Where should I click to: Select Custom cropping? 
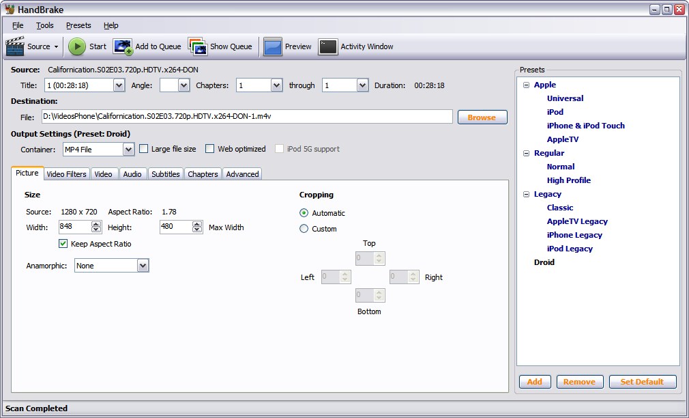tap(304, 229)
